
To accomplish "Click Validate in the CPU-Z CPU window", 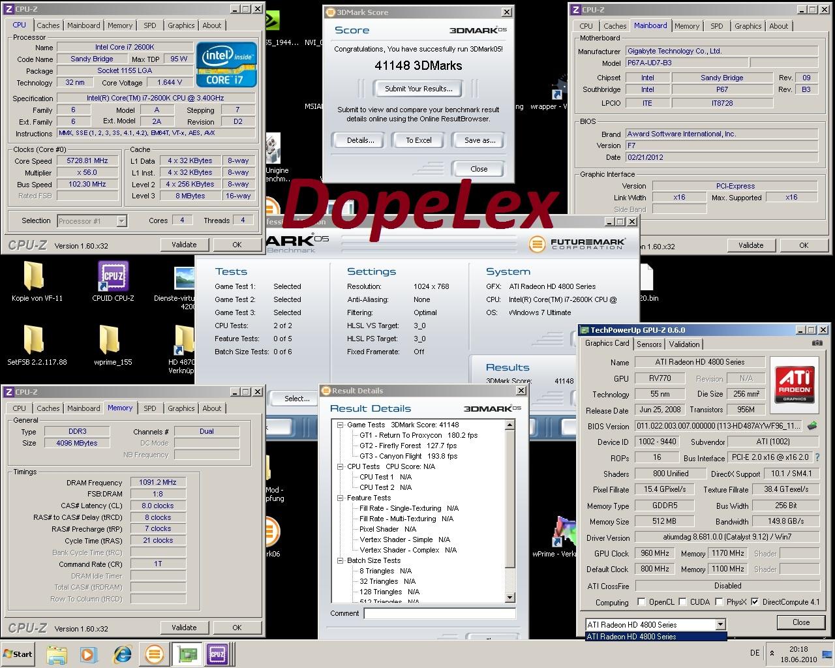I will click(x=184, y=245).
